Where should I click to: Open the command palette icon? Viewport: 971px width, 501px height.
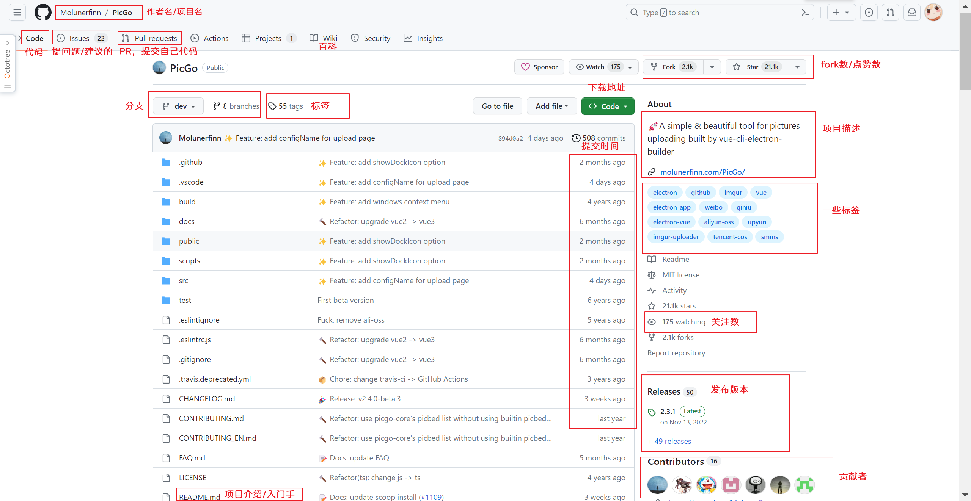(x=805, y=13)
